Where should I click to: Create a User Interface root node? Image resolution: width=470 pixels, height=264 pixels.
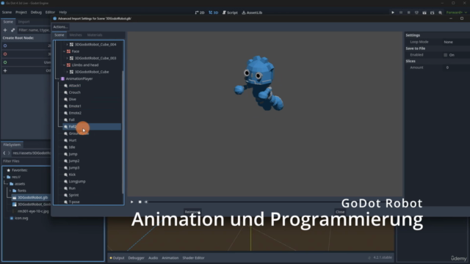click(x=26, y=62)
